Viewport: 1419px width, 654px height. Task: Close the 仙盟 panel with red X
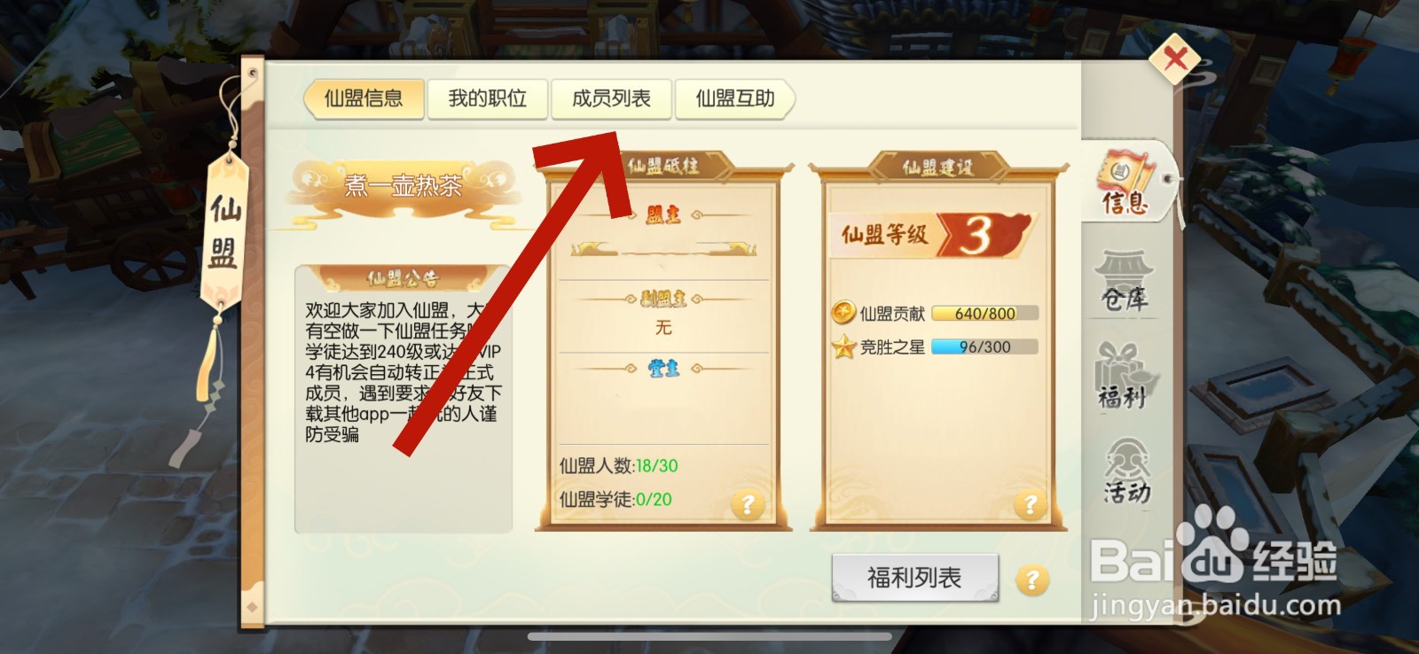(1175, 58)
